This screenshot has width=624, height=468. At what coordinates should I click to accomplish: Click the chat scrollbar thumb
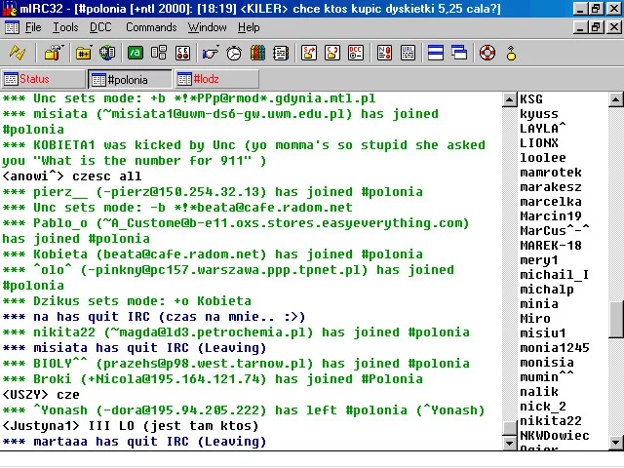point(509,428)
